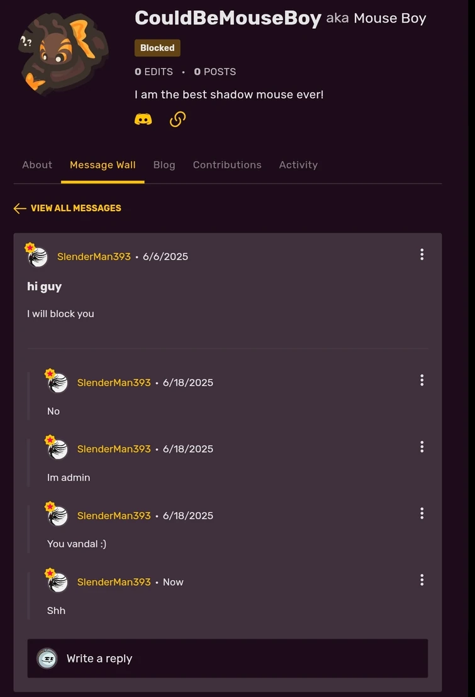Click the avatar beside the "Shh" reply
The image size is (475, 697).
click(58, 582)
